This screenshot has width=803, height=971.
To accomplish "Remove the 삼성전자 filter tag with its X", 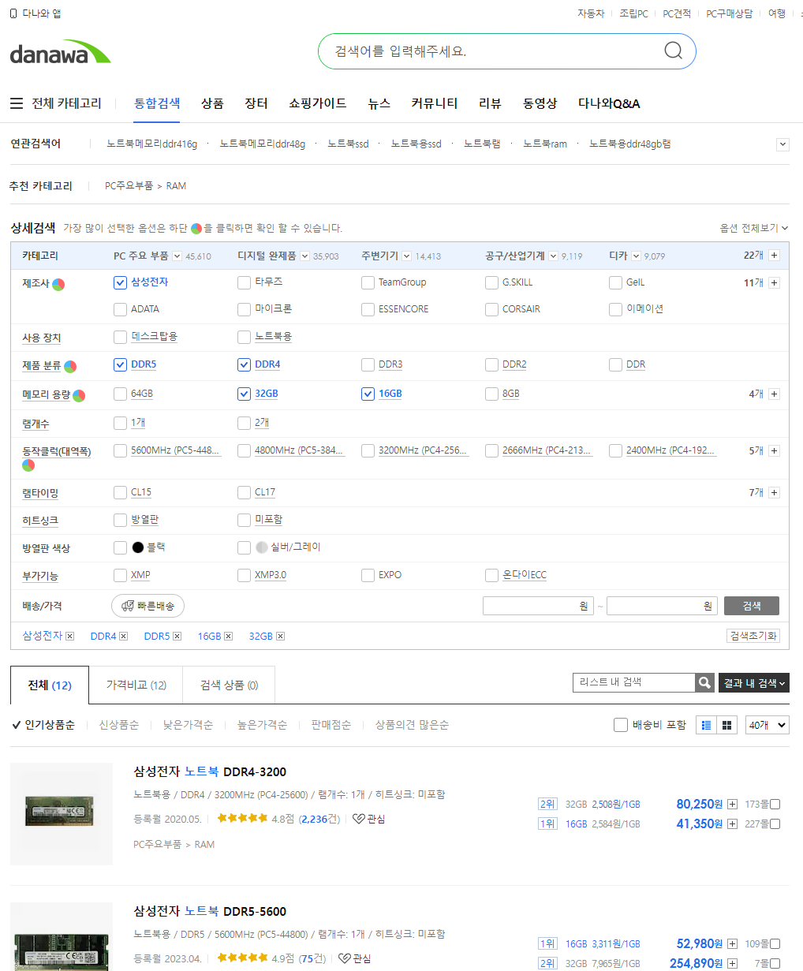I will (69, 636).
